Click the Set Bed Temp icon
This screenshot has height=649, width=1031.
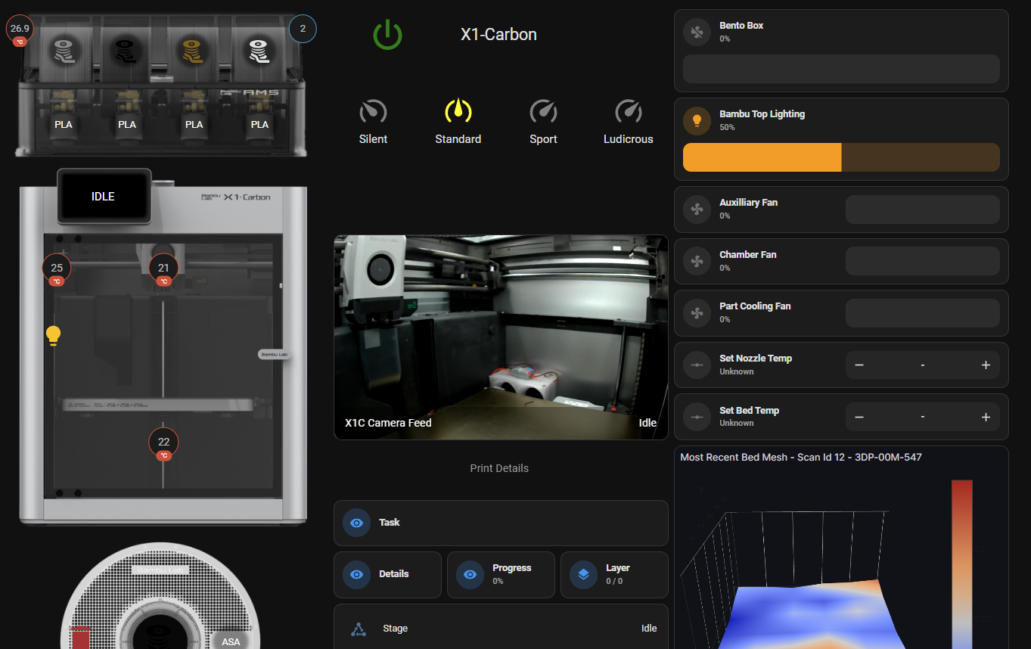coord(697,417)
